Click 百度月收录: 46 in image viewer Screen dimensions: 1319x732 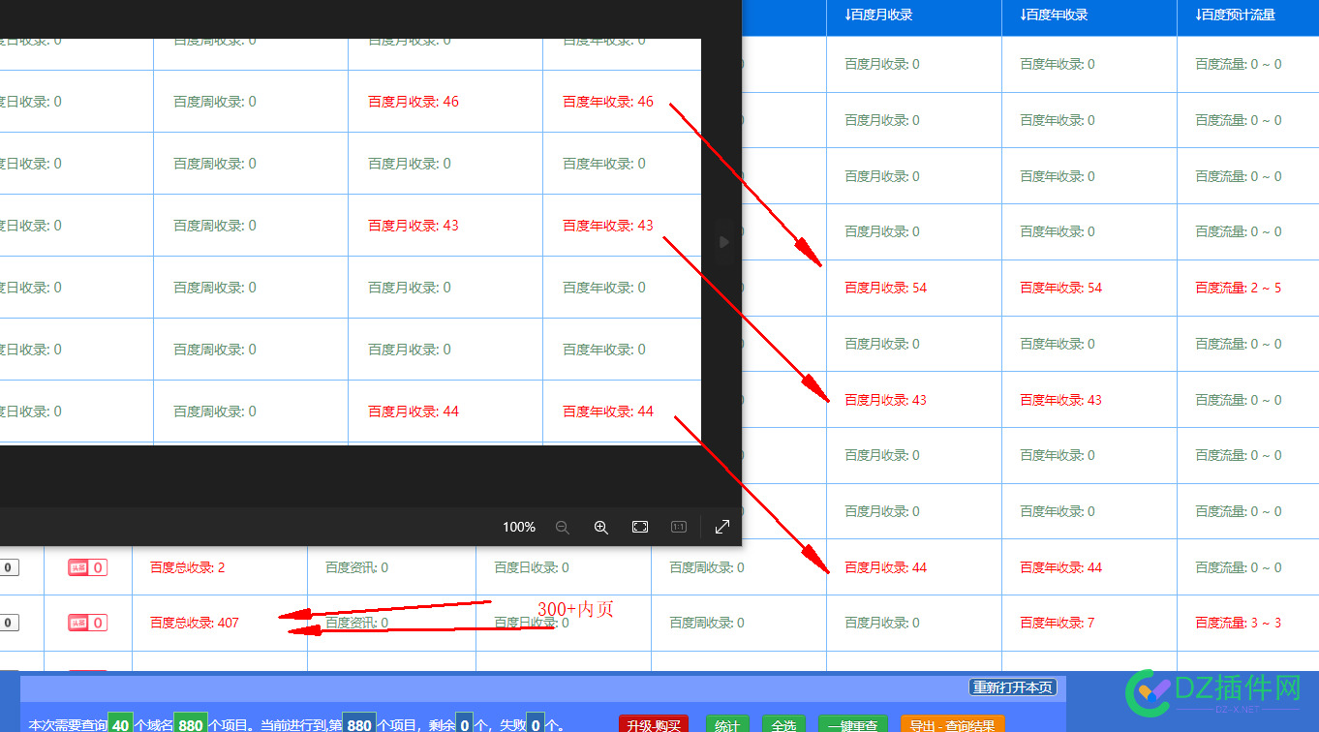point(414,102)
